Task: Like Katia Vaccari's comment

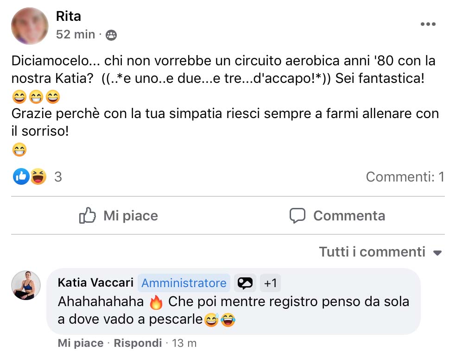Action: tap(80, 343)
